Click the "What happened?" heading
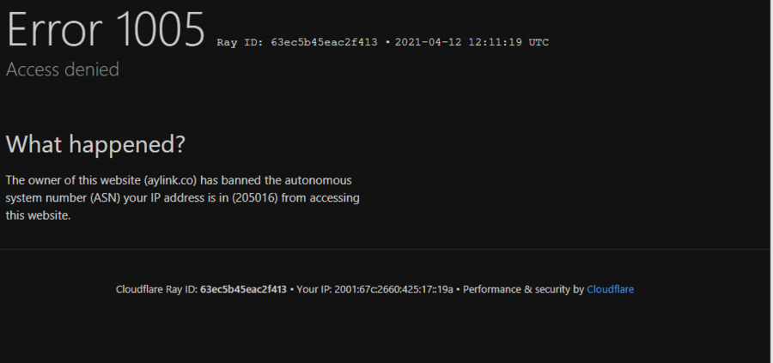The width and height of the screenshot is (773, 363). [x=95, y=144]
